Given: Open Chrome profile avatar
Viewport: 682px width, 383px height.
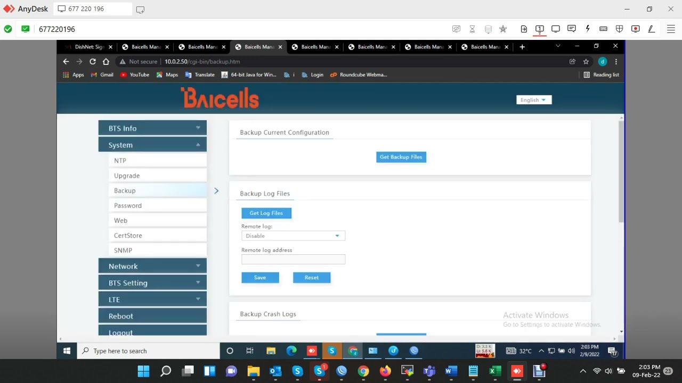Looking at the screenshot, I should [602, 62].
